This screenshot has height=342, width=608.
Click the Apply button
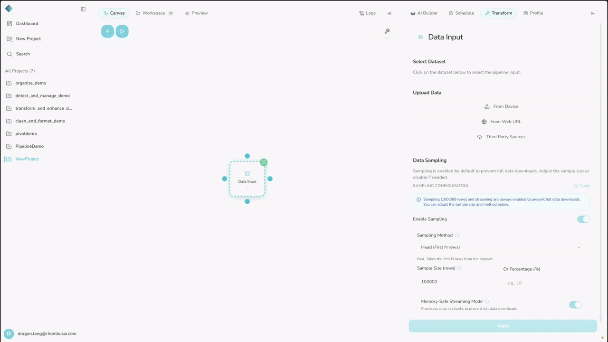tap(503, 326)
